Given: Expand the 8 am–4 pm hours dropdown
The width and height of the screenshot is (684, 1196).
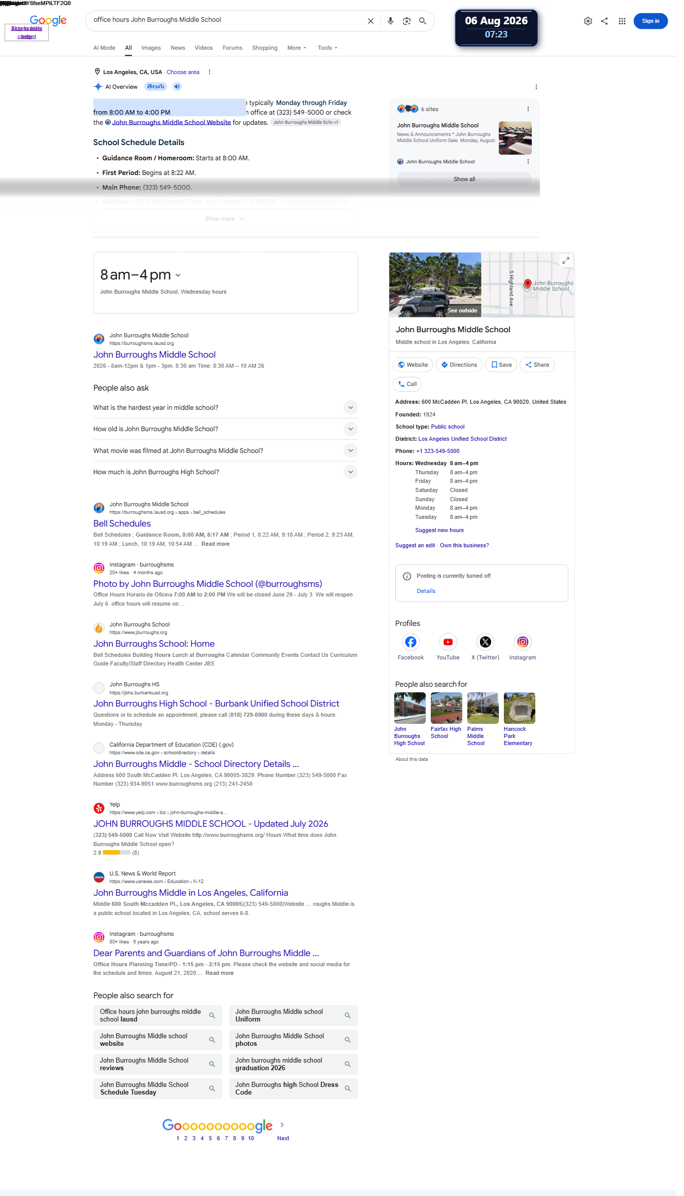Looking at the screenshot, I should click(x=178, y=275).
